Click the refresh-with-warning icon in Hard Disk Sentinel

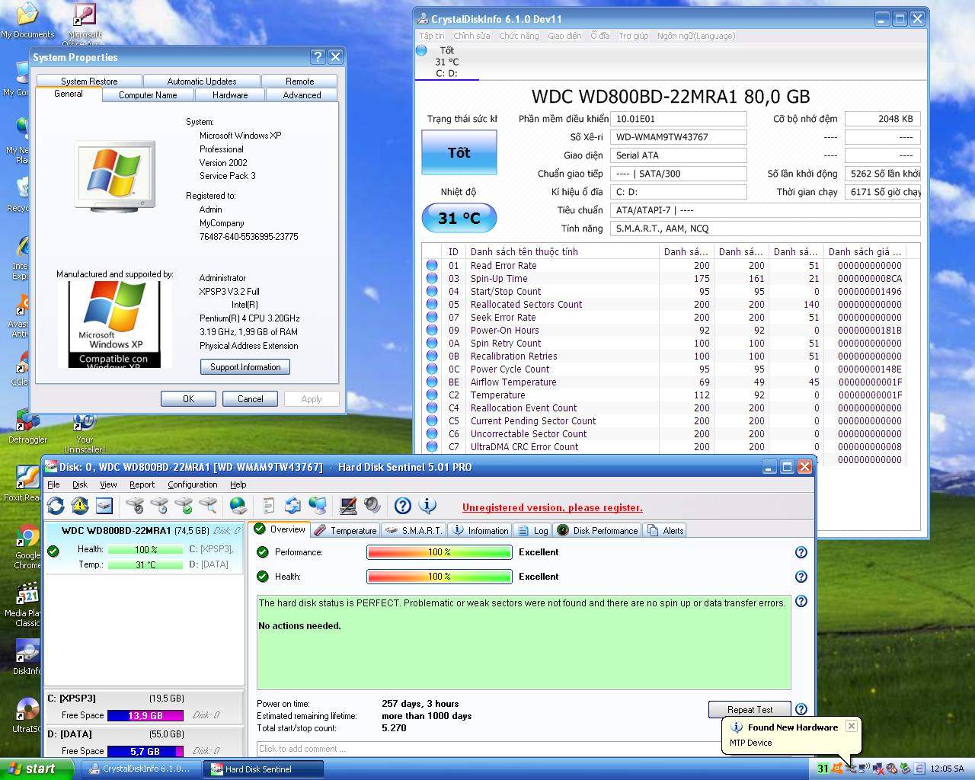point(80,506)
